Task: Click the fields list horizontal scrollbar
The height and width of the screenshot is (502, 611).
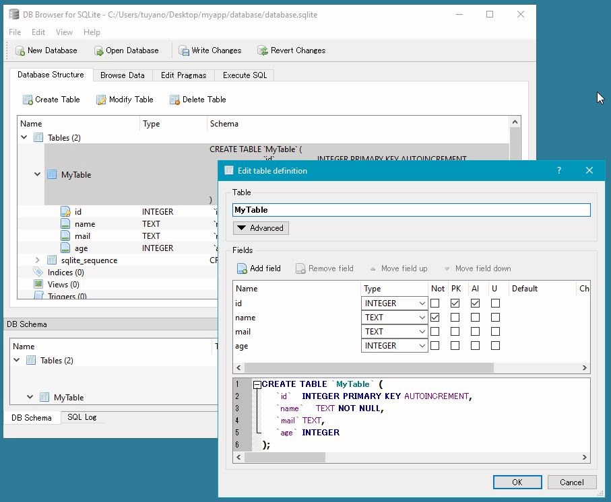Action: [368, 368]
